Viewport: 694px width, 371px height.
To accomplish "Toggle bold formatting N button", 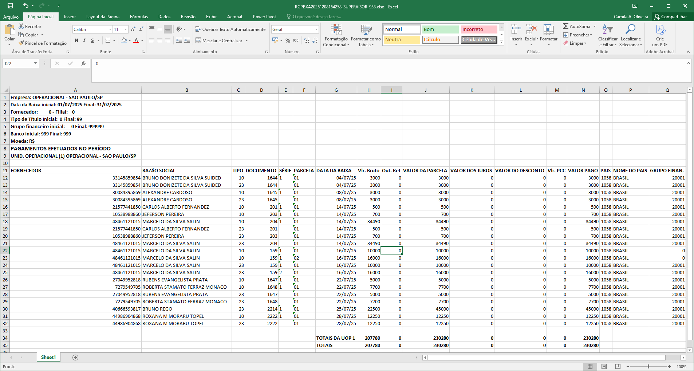I will 76,40.
